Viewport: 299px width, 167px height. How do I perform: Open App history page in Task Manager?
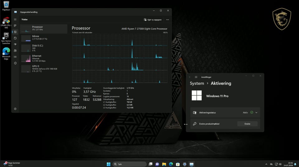click(x=15, y=38)
